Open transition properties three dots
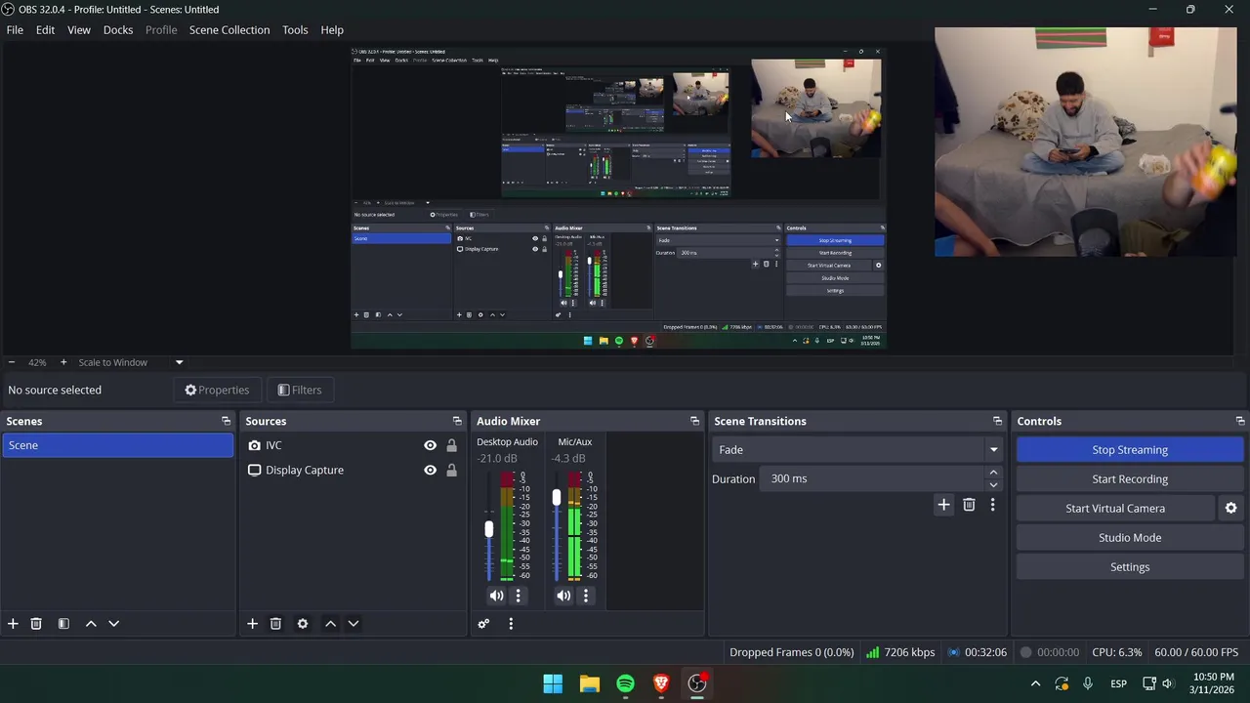The width and height of the screenshot is (1250, 703). pyautogui.click(x=992, y=505)
